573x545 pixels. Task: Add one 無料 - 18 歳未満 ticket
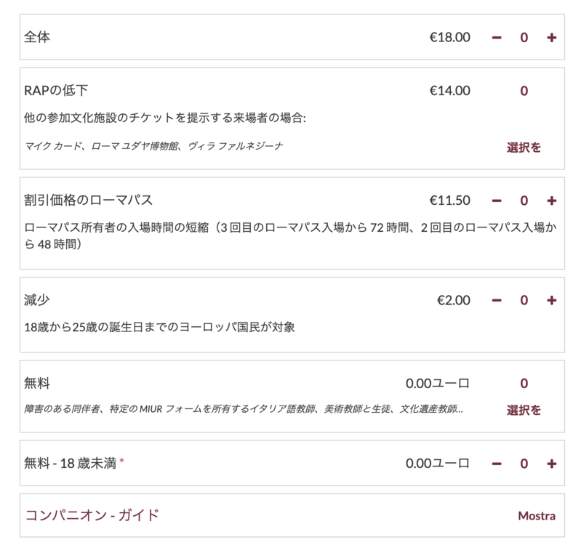551,464
